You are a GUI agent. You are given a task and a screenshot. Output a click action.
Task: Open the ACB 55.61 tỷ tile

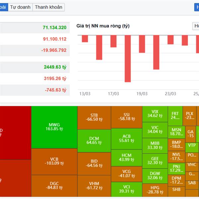127,139
